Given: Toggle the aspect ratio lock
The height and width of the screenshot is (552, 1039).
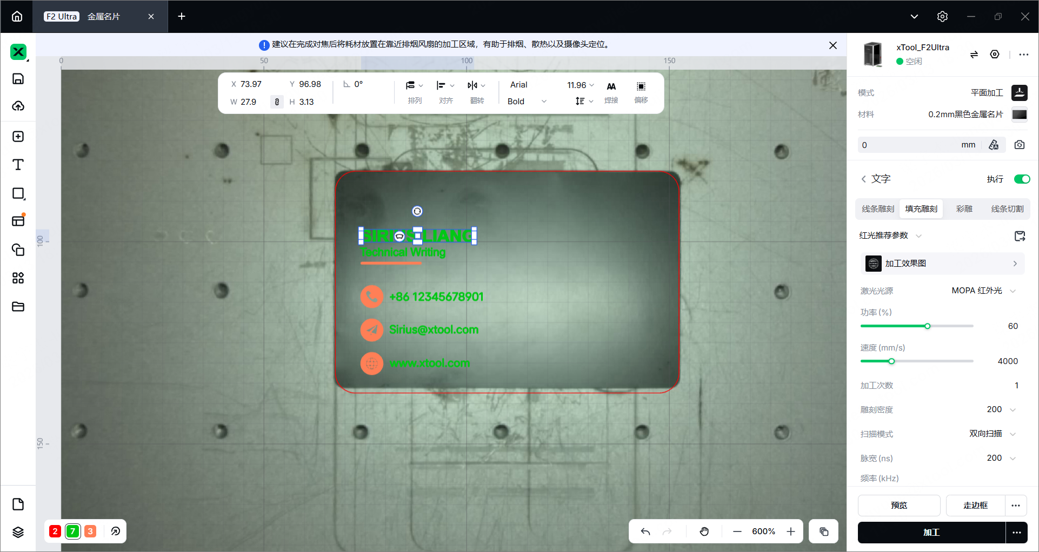Looking at the screenshot, I should (277, 102).
